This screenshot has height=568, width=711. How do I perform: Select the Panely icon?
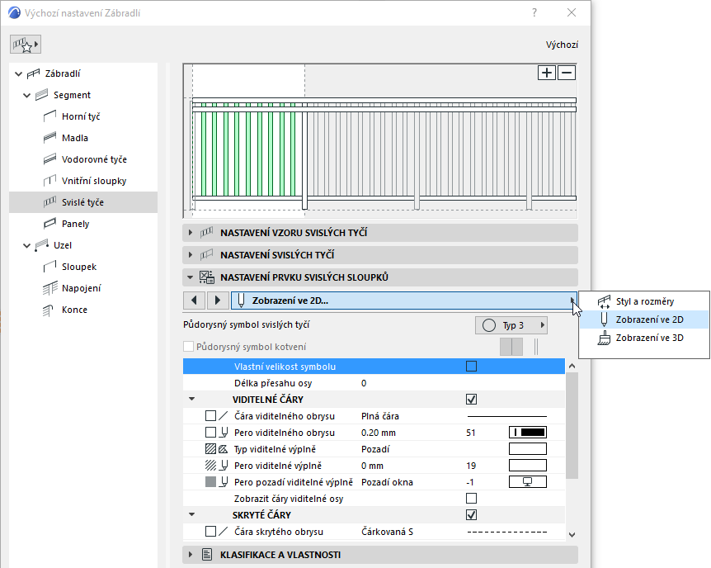(49, 224)
